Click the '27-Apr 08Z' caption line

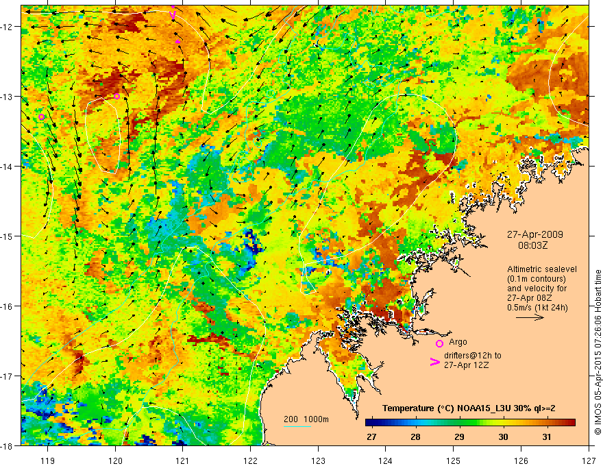(530, 298)
